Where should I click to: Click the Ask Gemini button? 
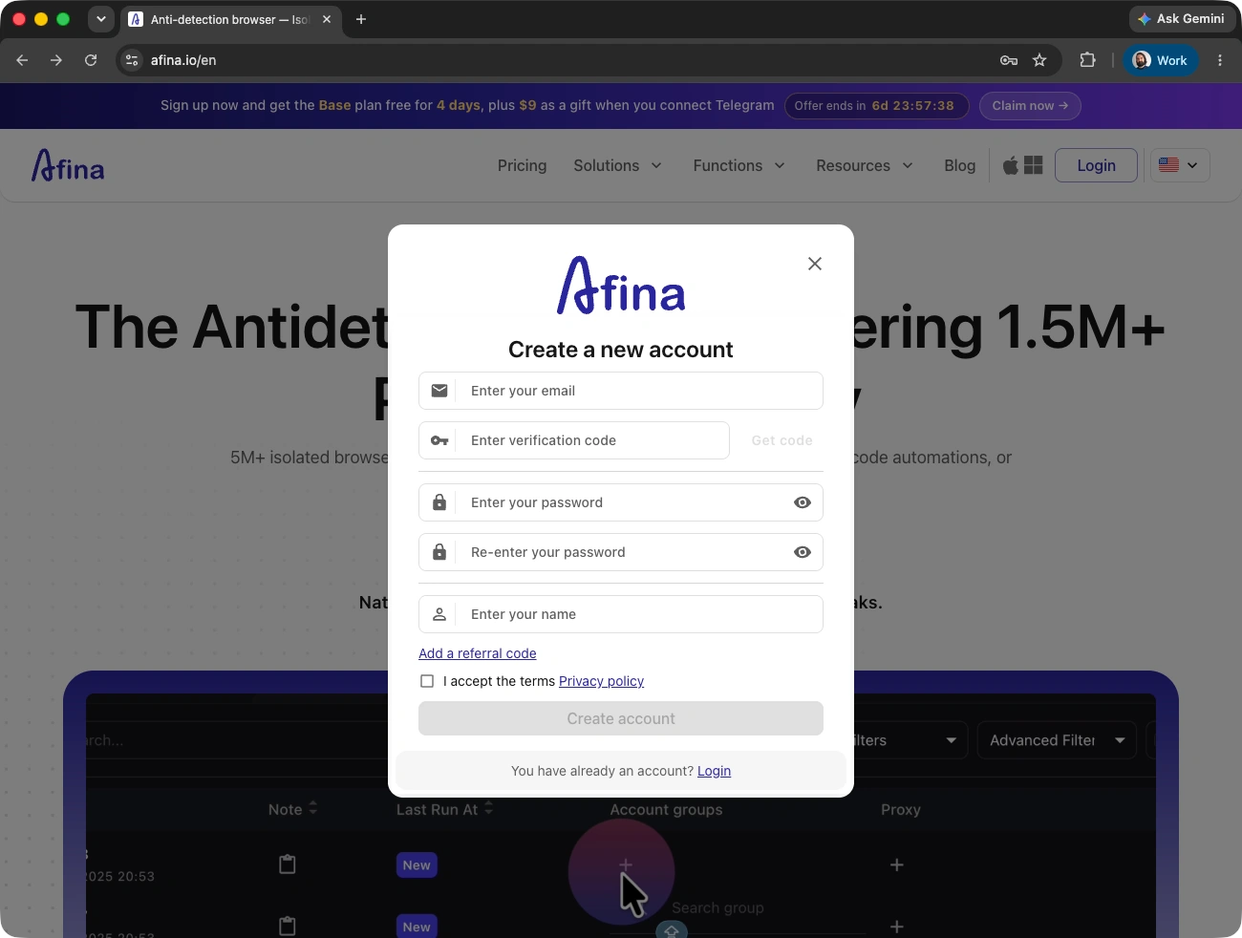tap(1182, 19)
